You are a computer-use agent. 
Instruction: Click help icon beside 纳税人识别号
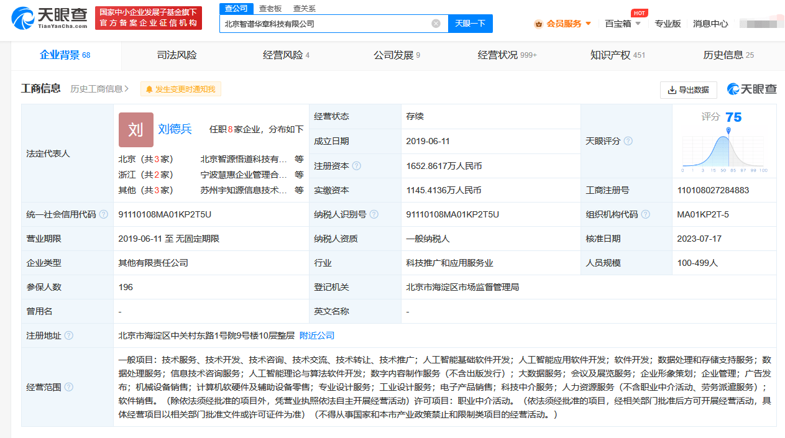tap(374, 214)
